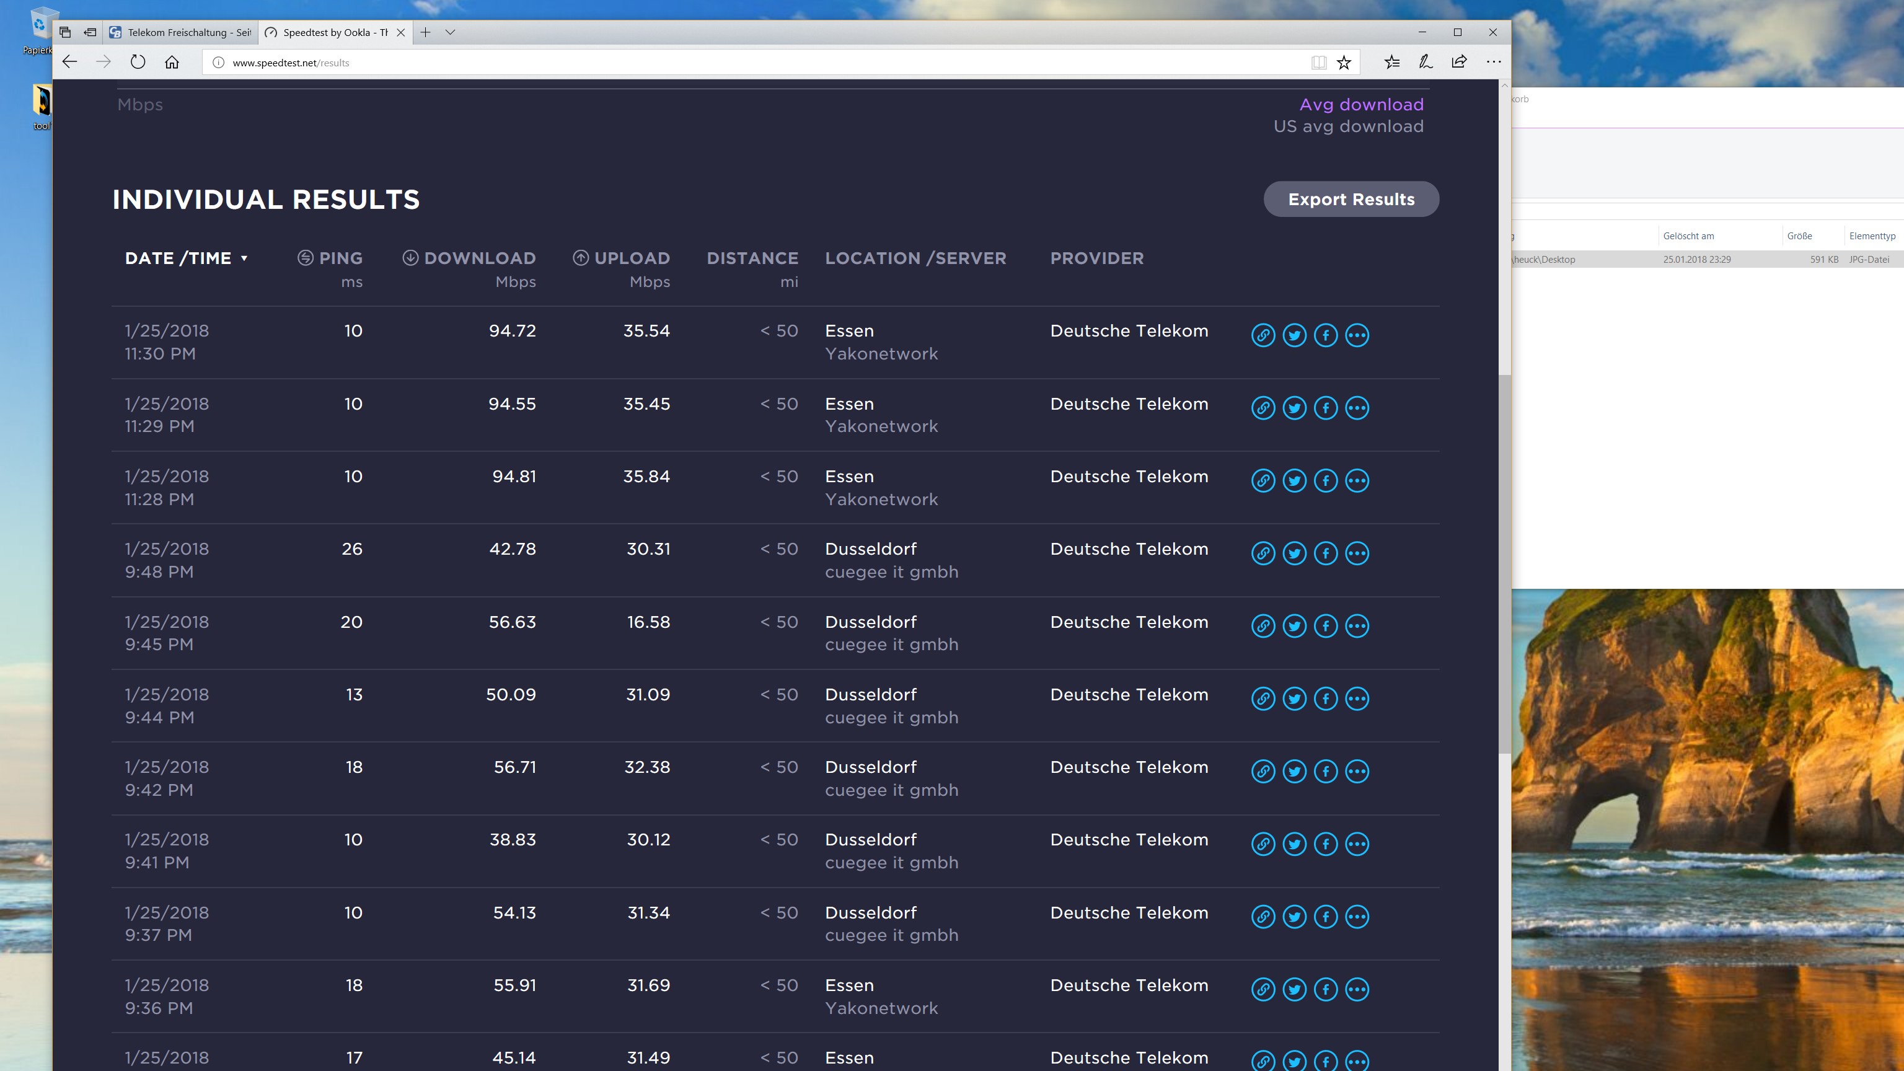Go back to previous page
The height and width of the screenshot is (1071, 1904).
pos(69,62)
